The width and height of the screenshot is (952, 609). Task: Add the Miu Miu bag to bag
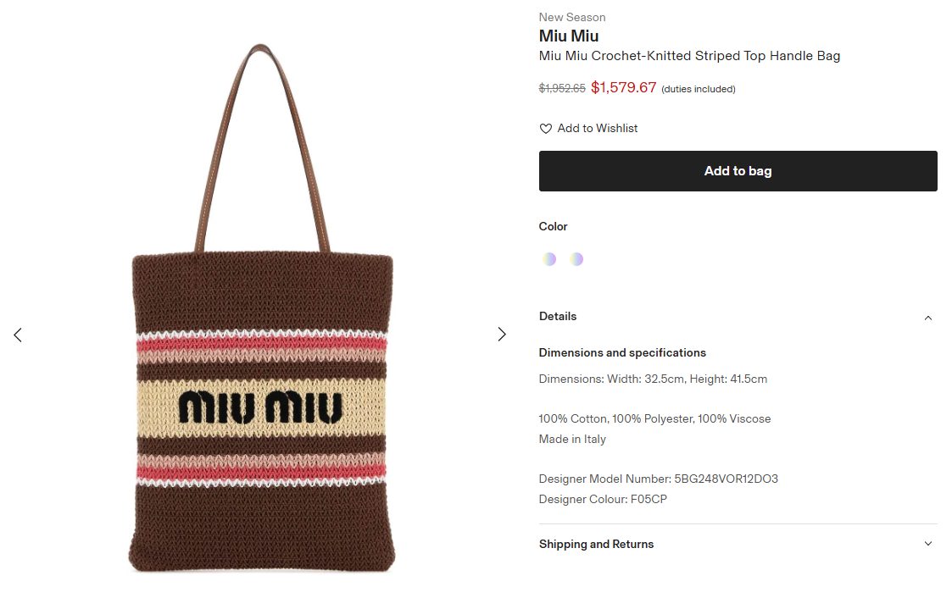tap(738, 171)
